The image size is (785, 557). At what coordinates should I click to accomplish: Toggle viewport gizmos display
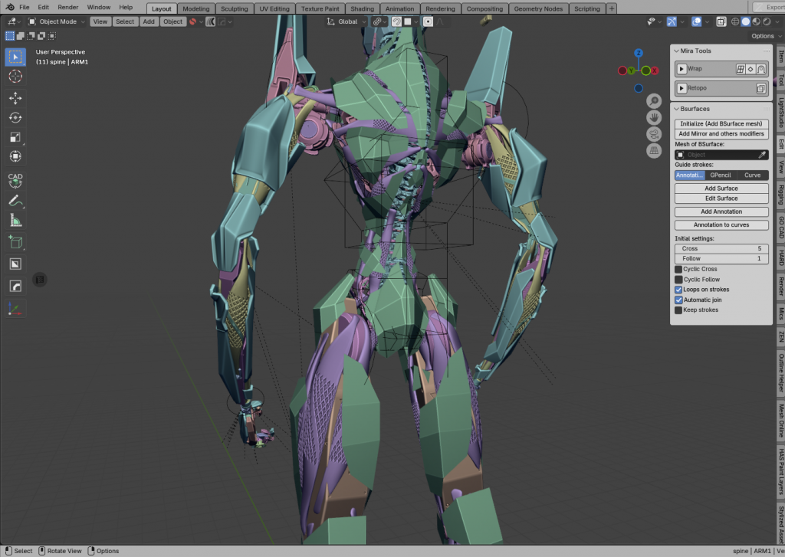672,21
